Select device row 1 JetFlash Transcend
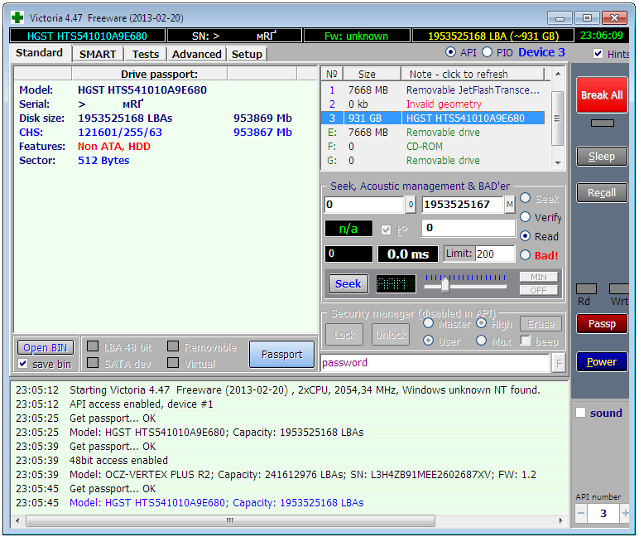639x537 pixels. [433, 89]
